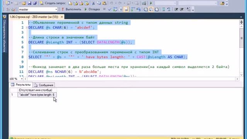Click the green Start play icon
The height and width of the screenshot is (139, 247).
click(151, 3)
